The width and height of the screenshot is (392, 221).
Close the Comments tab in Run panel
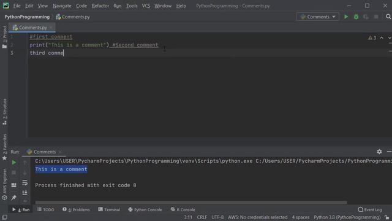point(60,152)
